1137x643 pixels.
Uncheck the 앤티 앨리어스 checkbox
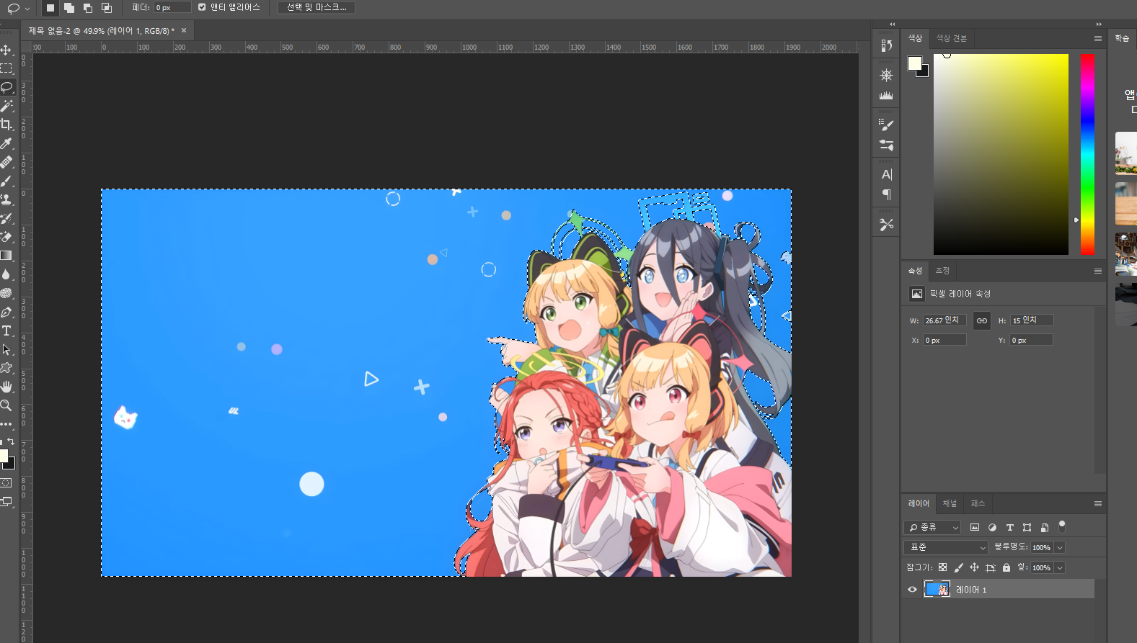click(202, 7)
